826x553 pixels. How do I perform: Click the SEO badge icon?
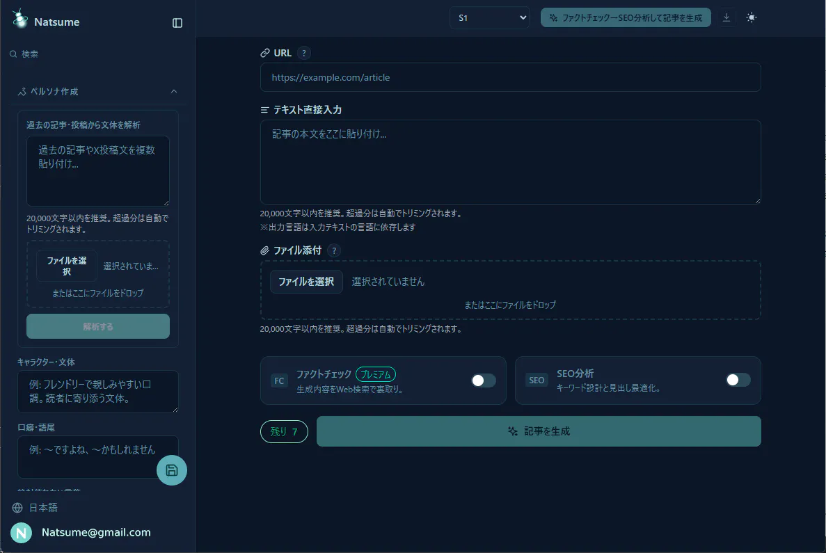coord(537,380)
